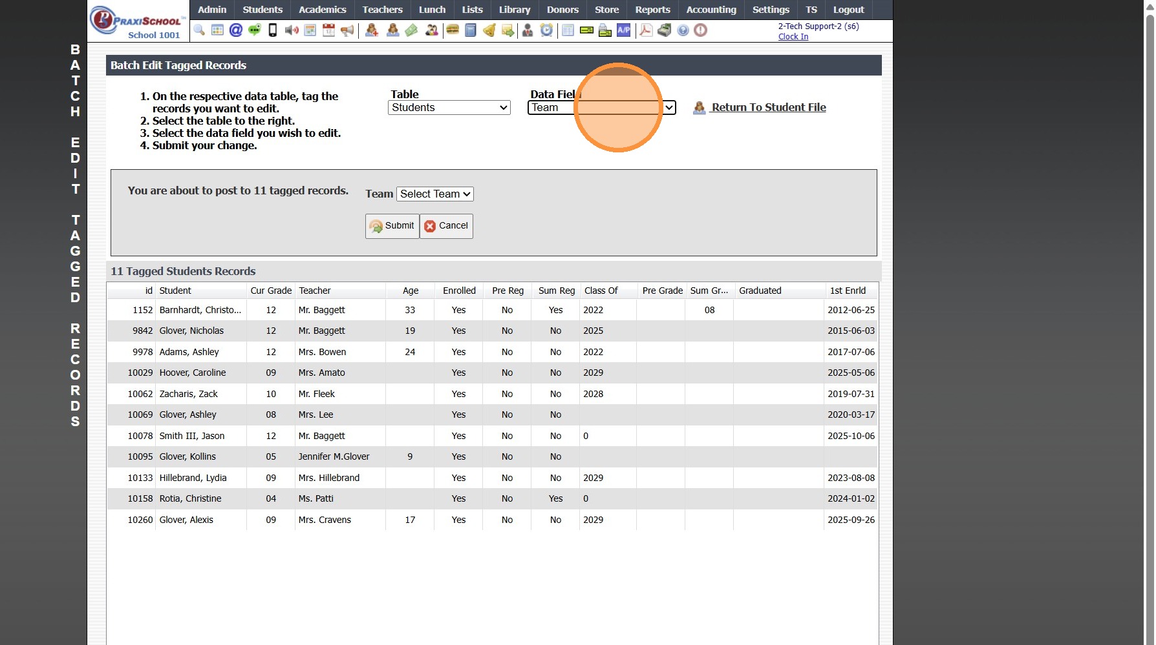Click the printer check icon

(x=605, y=30)
